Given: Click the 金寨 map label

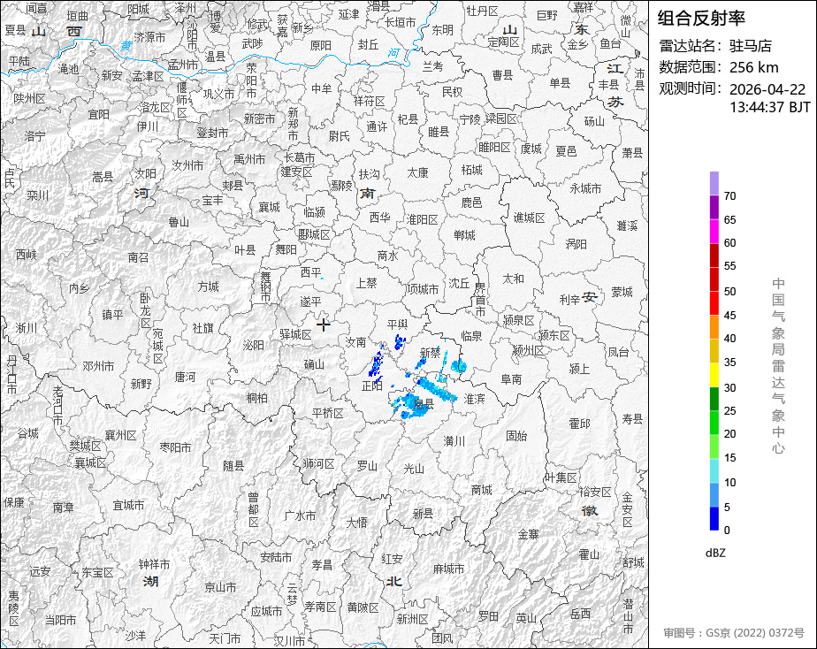Looking at the screenshot, I should tap(528, 534).
